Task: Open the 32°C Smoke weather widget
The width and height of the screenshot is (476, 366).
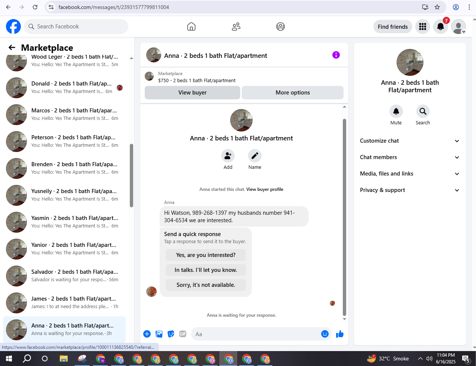Action: pyautogui.click(x=388, y=359)
